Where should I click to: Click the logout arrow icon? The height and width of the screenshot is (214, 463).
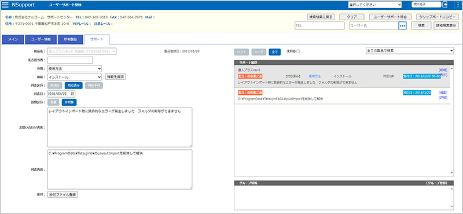(445, 5)
